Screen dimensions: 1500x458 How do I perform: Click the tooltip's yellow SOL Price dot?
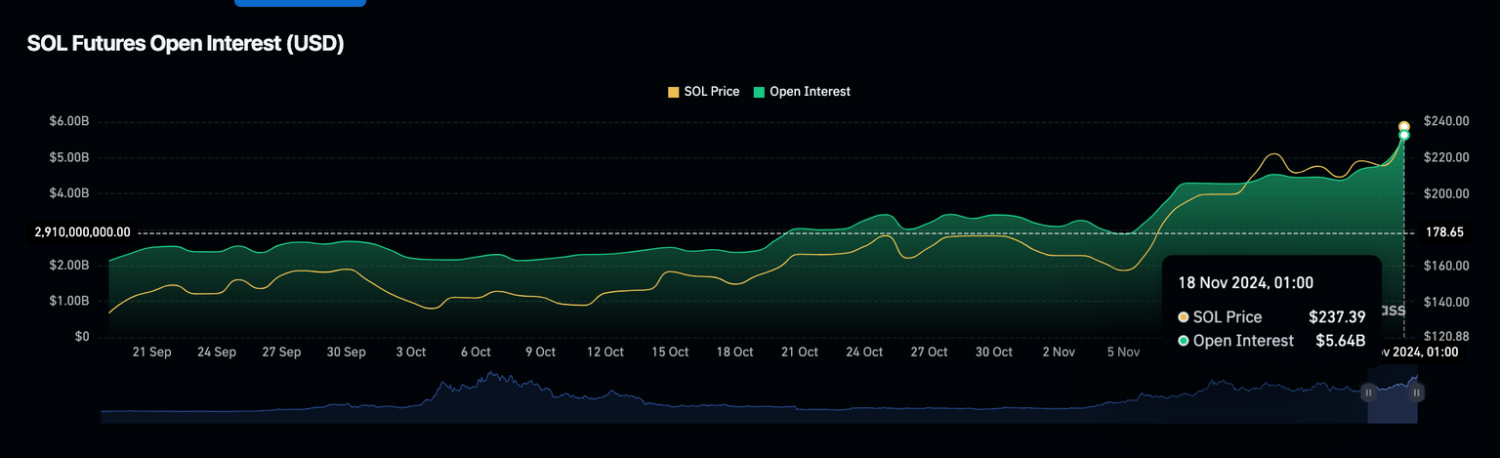click(x=1184, y=317)
